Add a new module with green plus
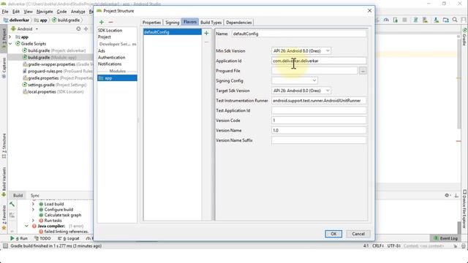 click(102, 22)
